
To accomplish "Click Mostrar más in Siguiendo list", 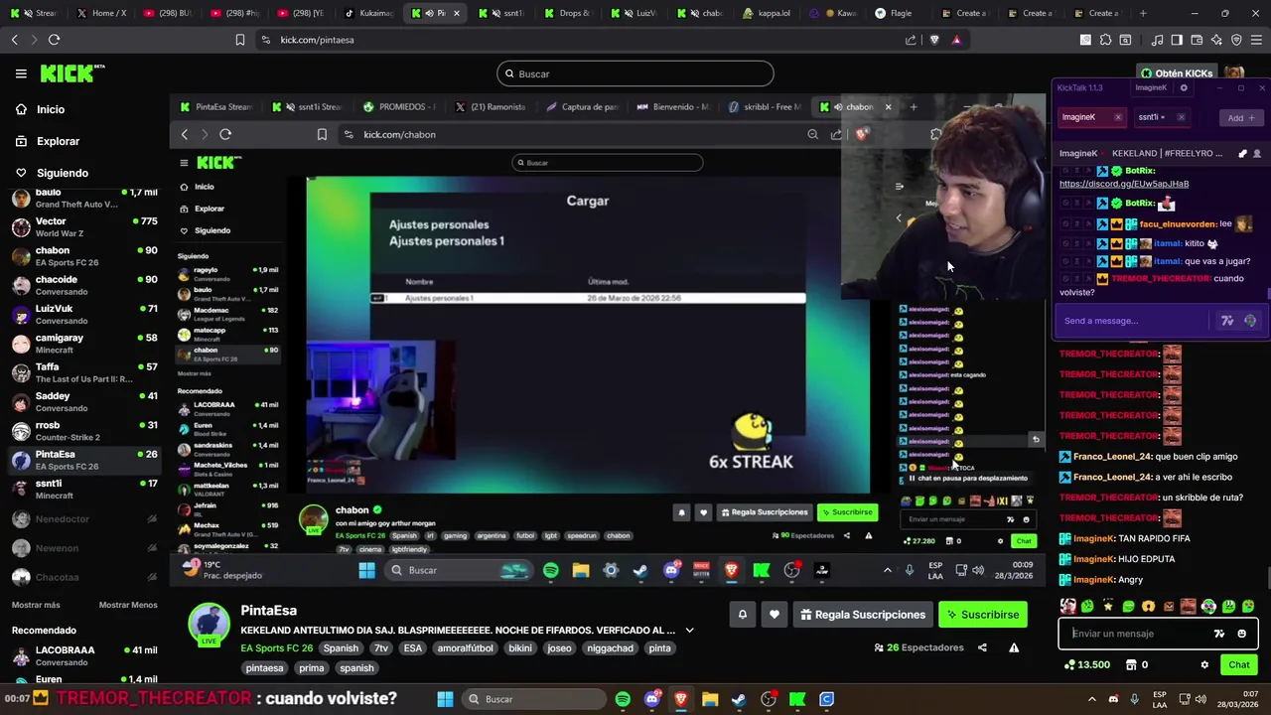I will click(x=36, y=605).
